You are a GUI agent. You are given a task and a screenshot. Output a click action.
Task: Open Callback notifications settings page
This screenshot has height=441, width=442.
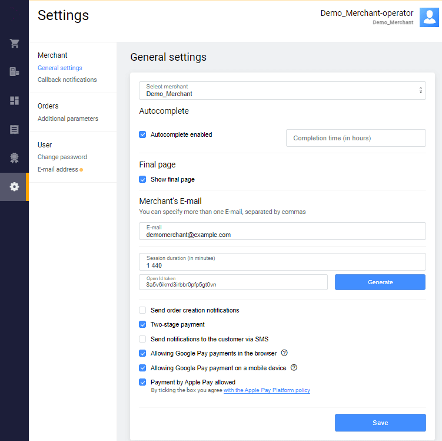(67, 80)
